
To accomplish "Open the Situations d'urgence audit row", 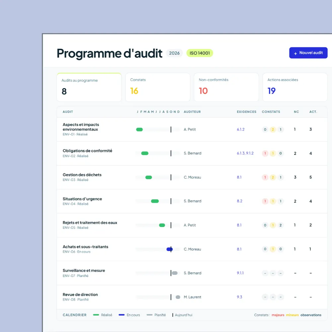I will click(192, 201).
